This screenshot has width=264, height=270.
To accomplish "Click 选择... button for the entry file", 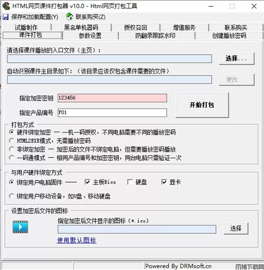I will pos(237,59).
